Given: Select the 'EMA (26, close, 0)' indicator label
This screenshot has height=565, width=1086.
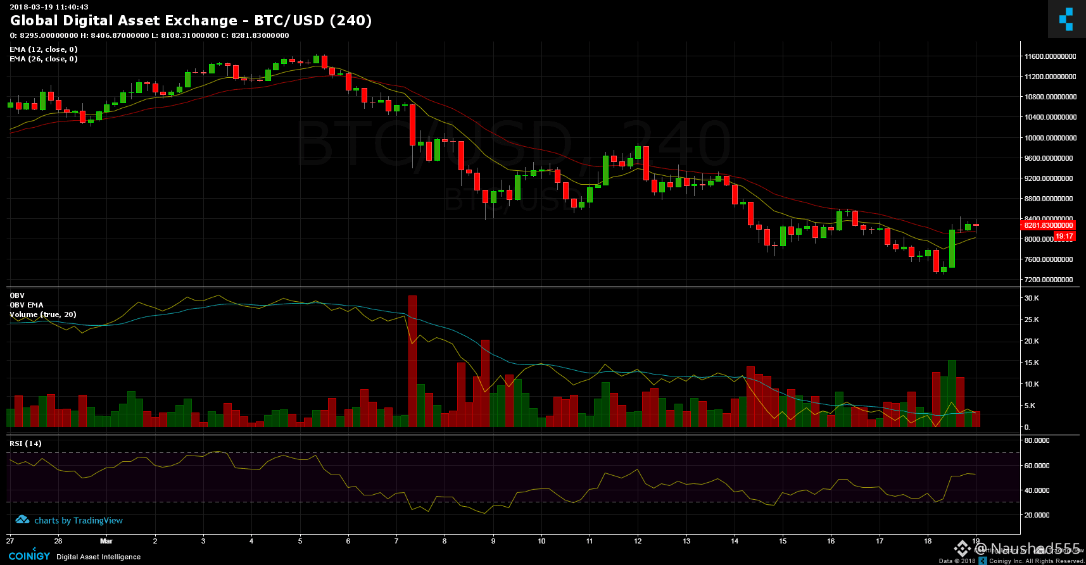Looking at the screenshot, I should [44, 59].
